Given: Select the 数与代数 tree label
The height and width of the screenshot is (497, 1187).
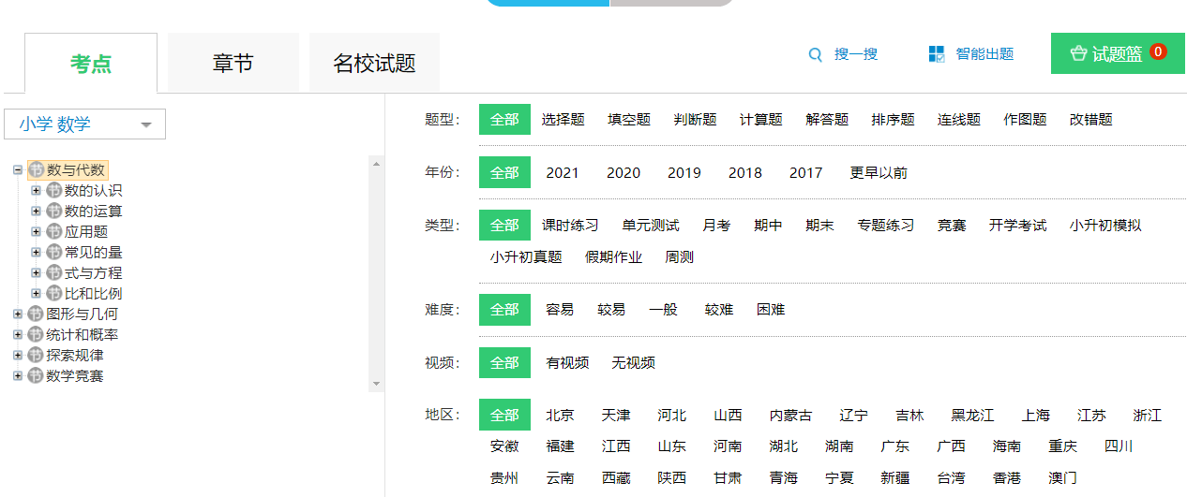Looking at the screenshot, I should pos(76,170).
